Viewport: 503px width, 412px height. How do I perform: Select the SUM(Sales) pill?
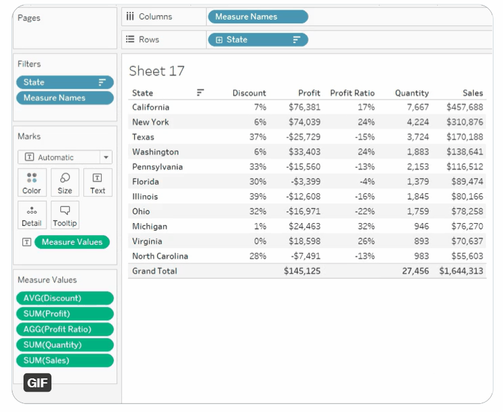tap(65, 361)
